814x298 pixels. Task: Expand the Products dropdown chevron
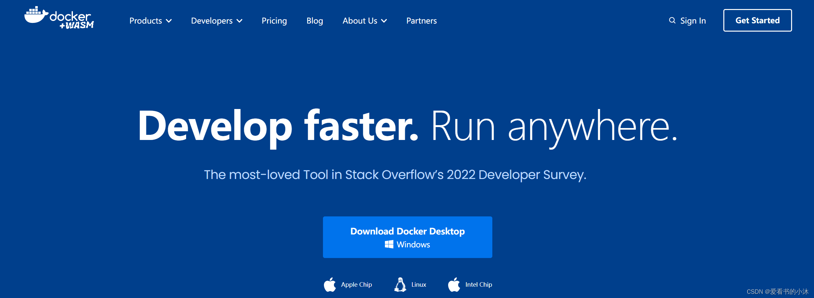[x=169, y=21]
